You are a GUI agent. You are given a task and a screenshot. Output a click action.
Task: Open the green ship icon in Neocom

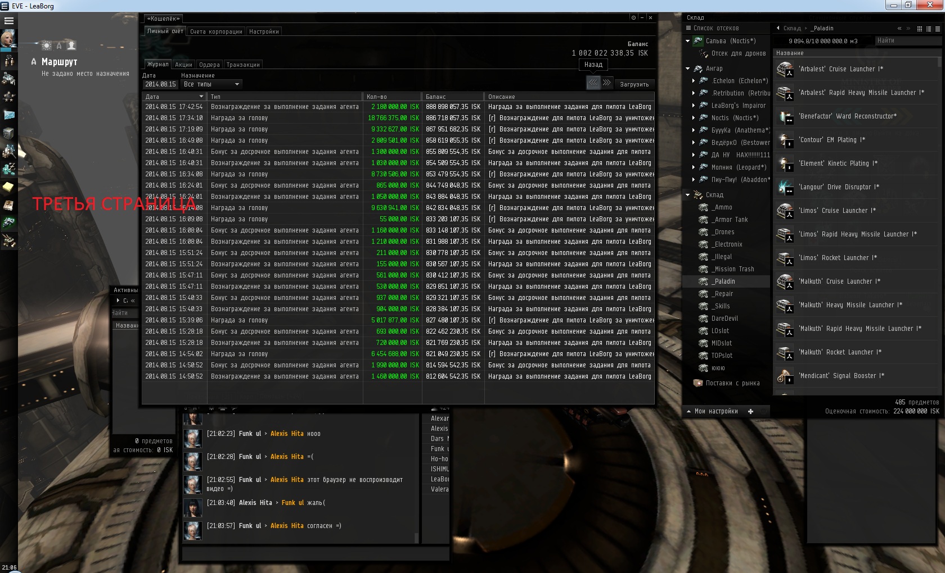[8, 223]
